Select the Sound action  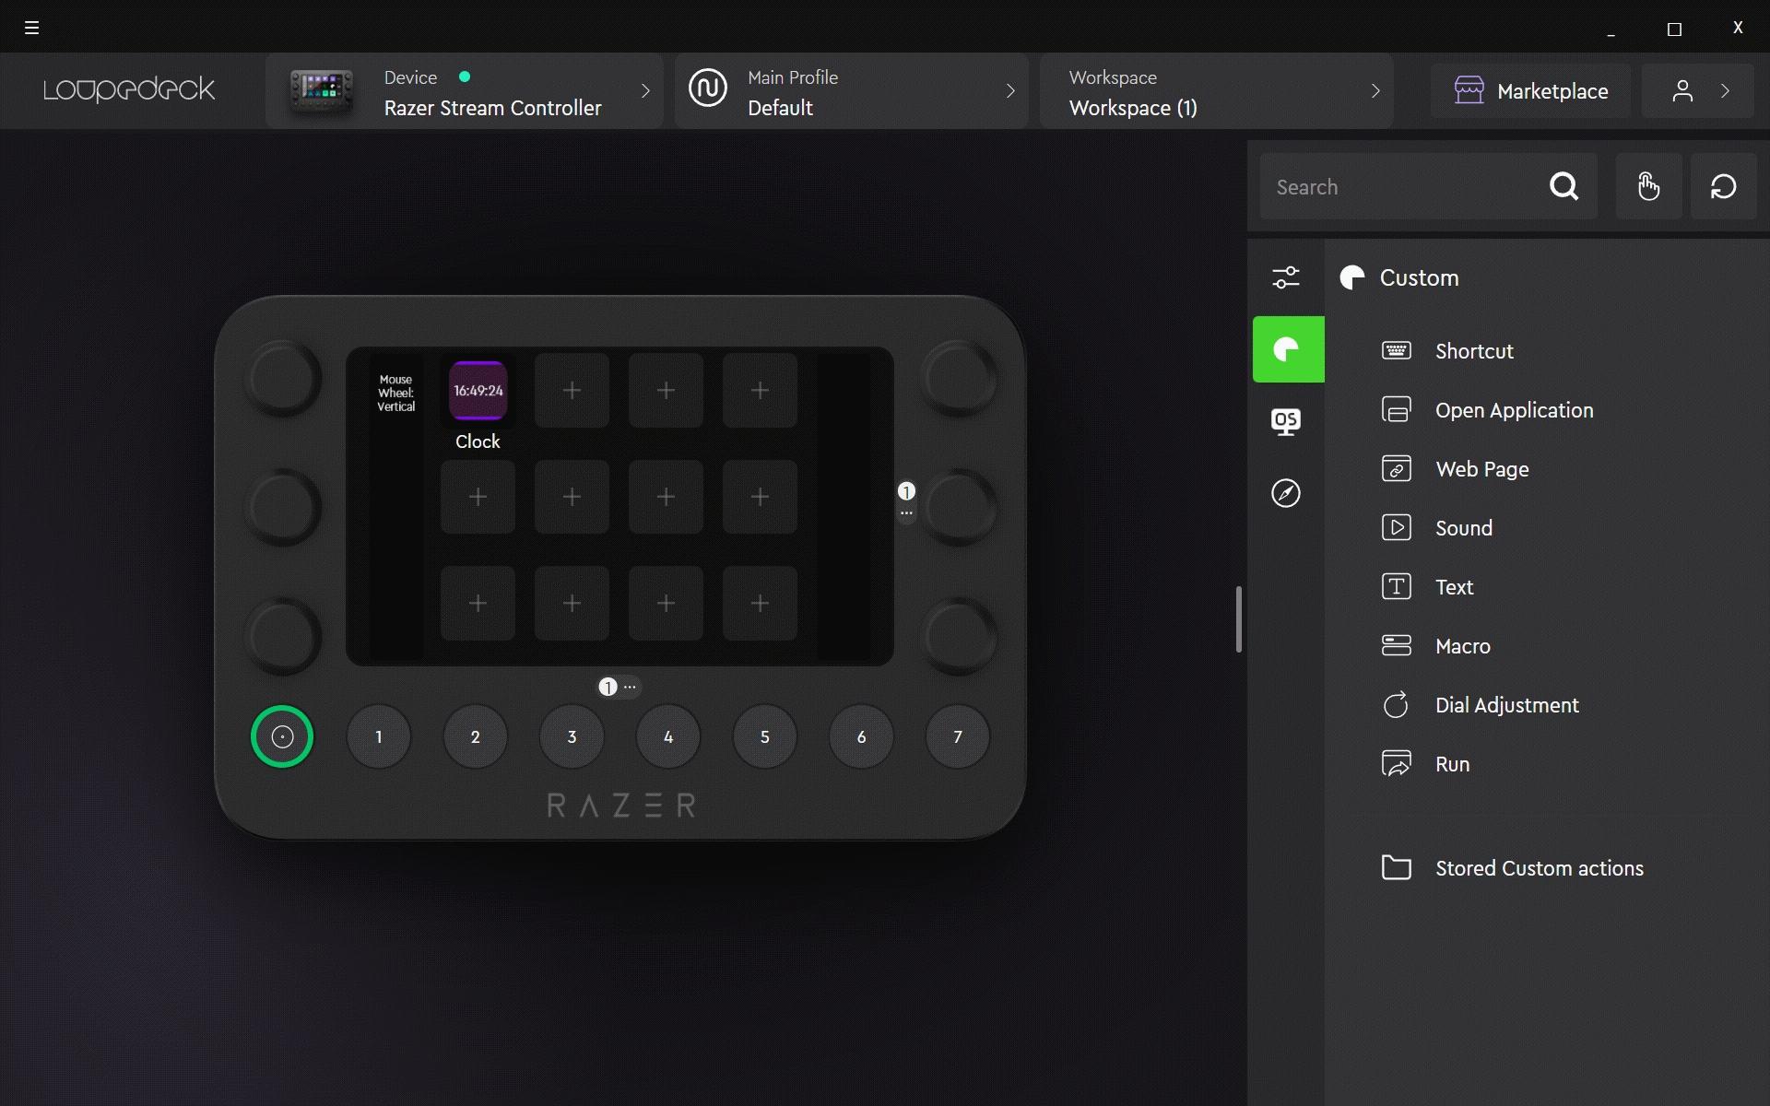pos(1464,528)
